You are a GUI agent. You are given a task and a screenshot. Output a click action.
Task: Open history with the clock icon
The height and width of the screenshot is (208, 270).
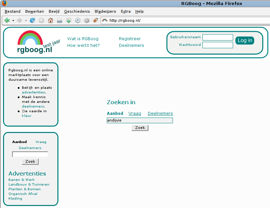tap(78, 20)
